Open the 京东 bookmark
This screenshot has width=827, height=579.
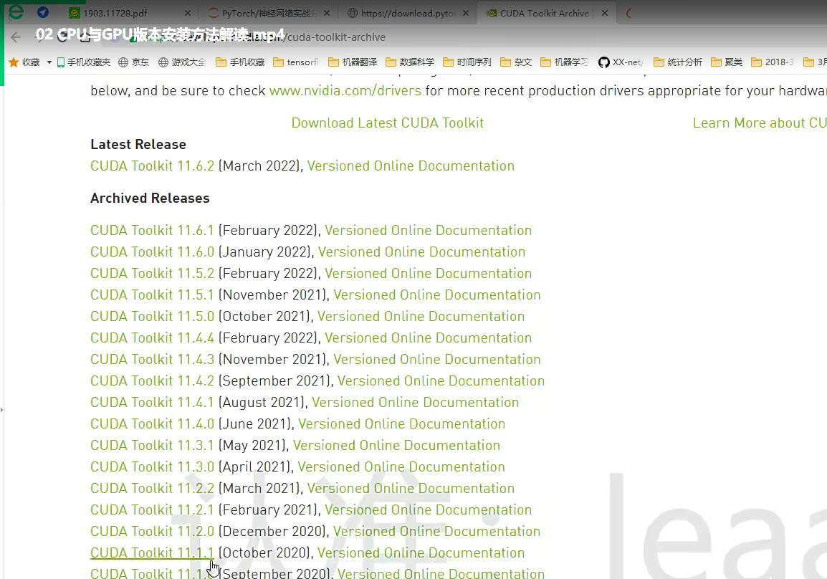tap(133, 62)
